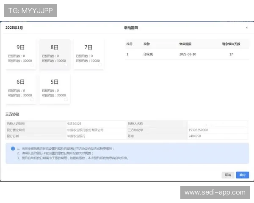Tick the radio circle on the 6日 card
Viewport: 254px width, 203px height.
tap(32, 99)
